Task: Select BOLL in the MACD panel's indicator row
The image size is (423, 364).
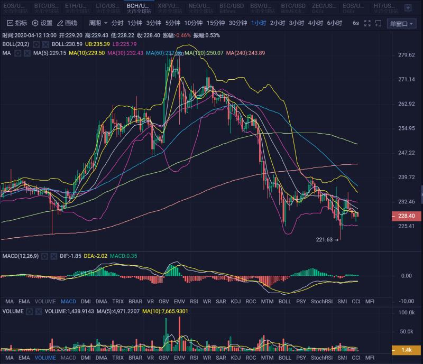Action: tap(284, 302)
